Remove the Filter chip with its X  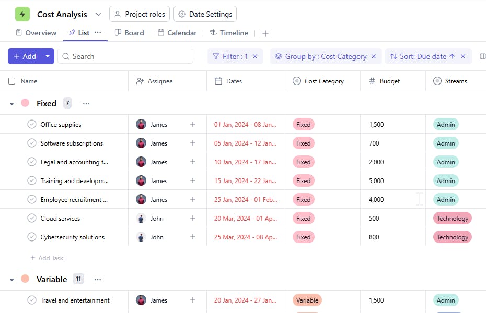255,56
